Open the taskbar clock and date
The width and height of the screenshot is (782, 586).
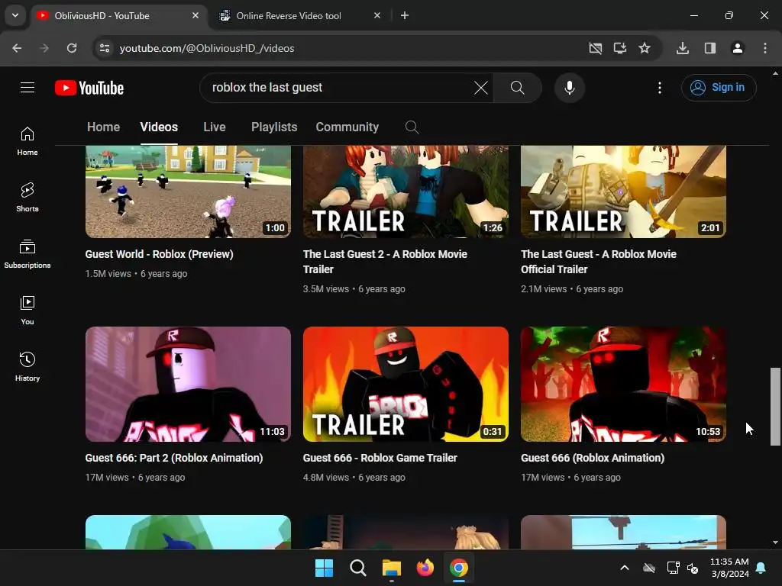coord(729,568)
